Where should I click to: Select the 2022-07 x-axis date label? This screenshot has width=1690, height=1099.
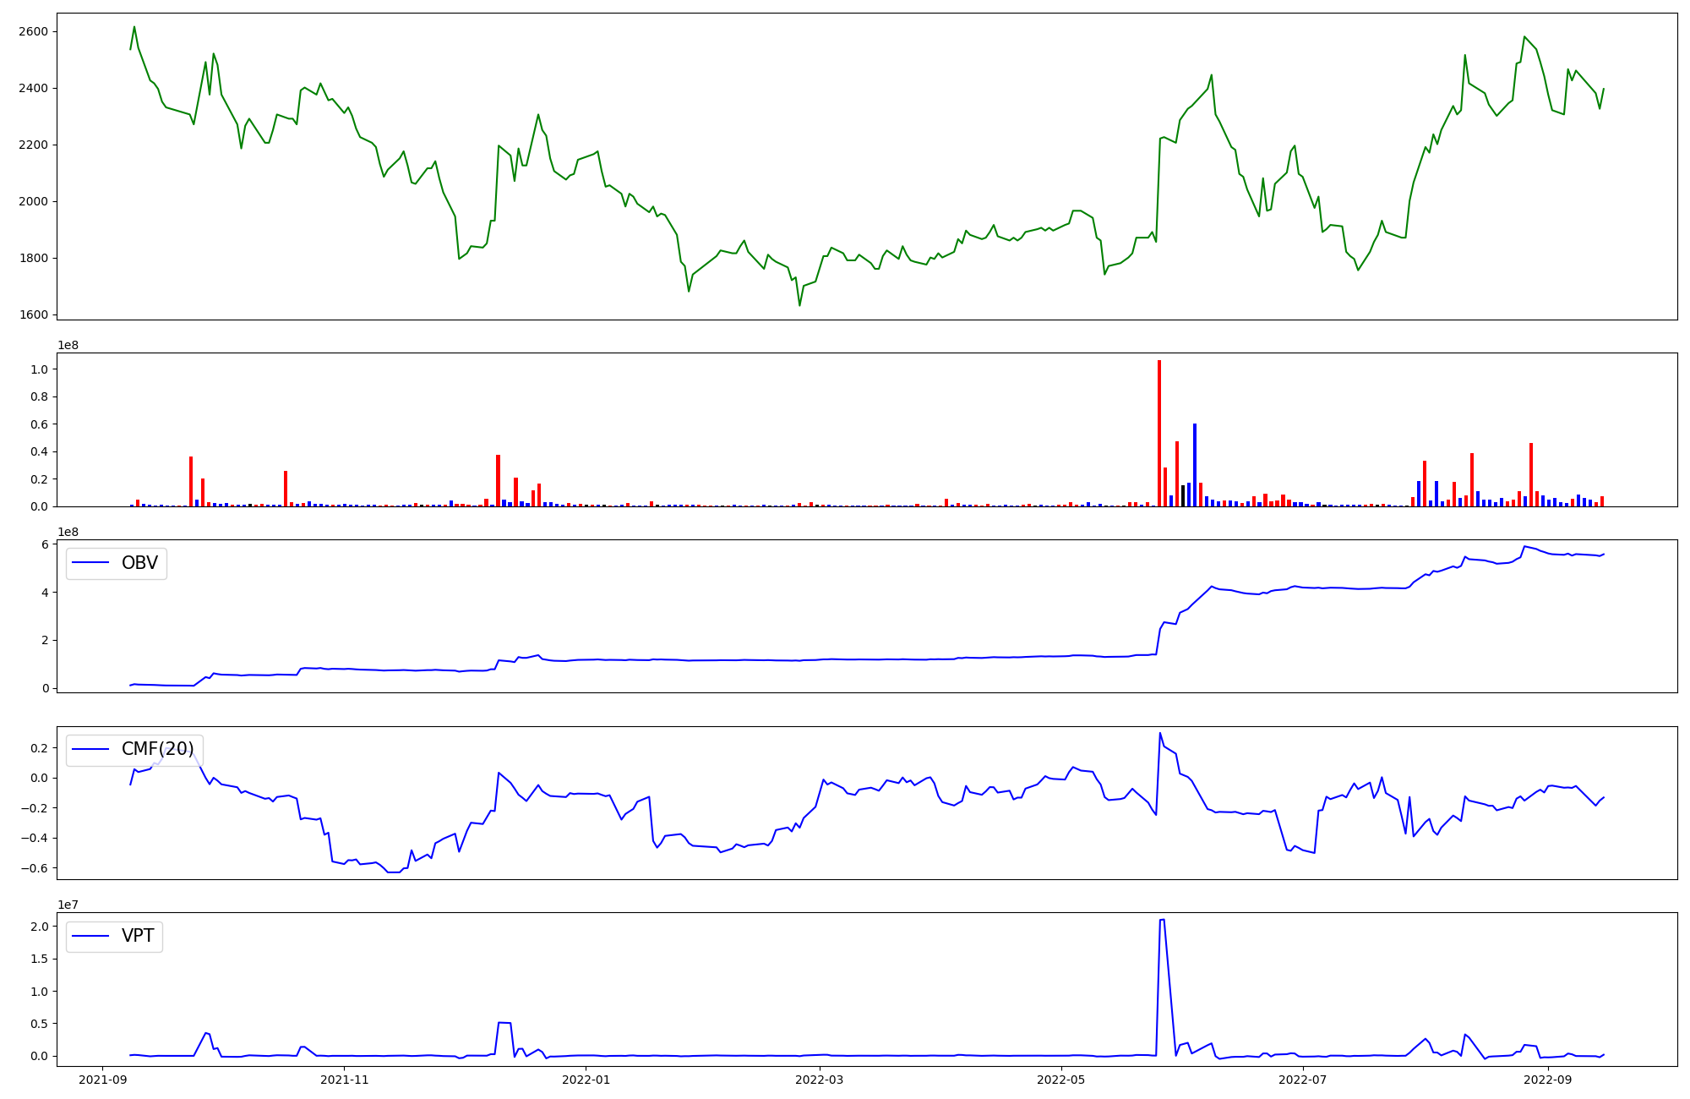coord(1302,1080)
